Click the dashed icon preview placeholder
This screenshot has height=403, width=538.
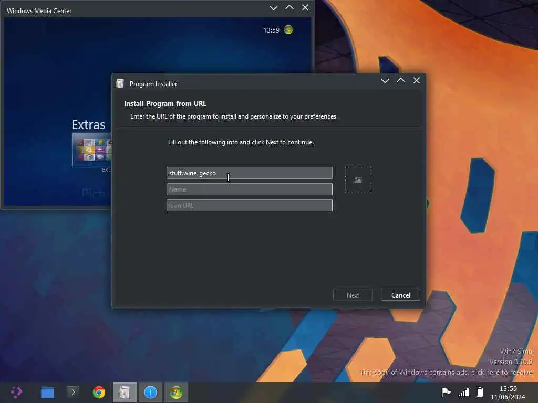coord(358,180)
